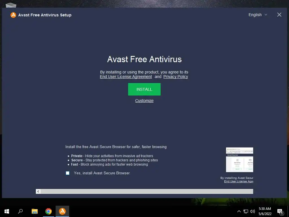Open File Explorer from the taskbar
The image size is (289, 217).
tap(34, 211)
